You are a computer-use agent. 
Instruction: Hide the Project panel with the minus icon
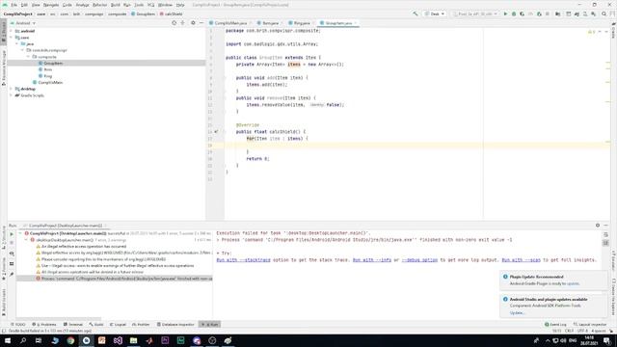point(201,23)
